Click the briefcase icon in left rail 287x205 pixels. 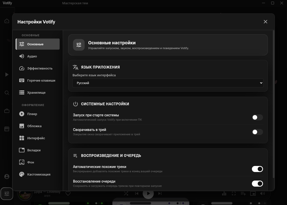7,111
